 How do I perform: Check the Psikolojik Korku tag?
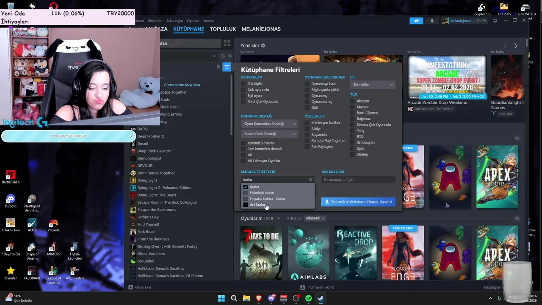(245, 193)
